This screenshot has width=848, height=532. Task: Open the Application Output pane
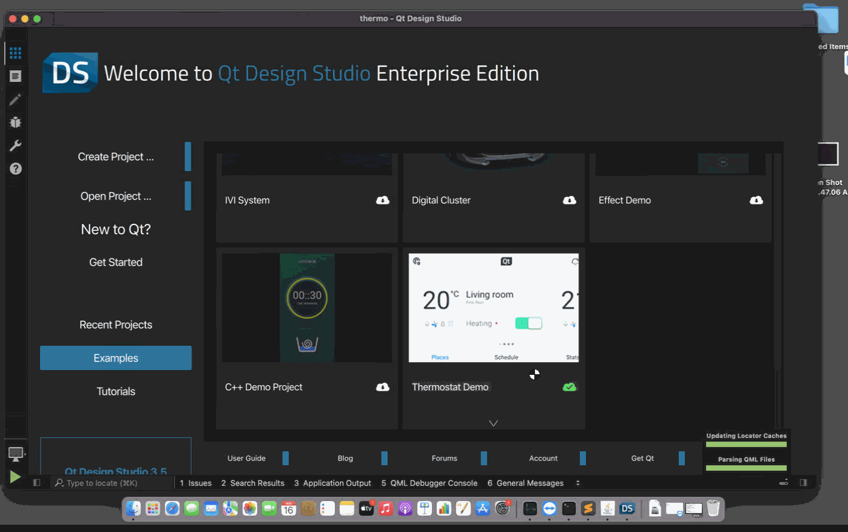click(332, 483)
